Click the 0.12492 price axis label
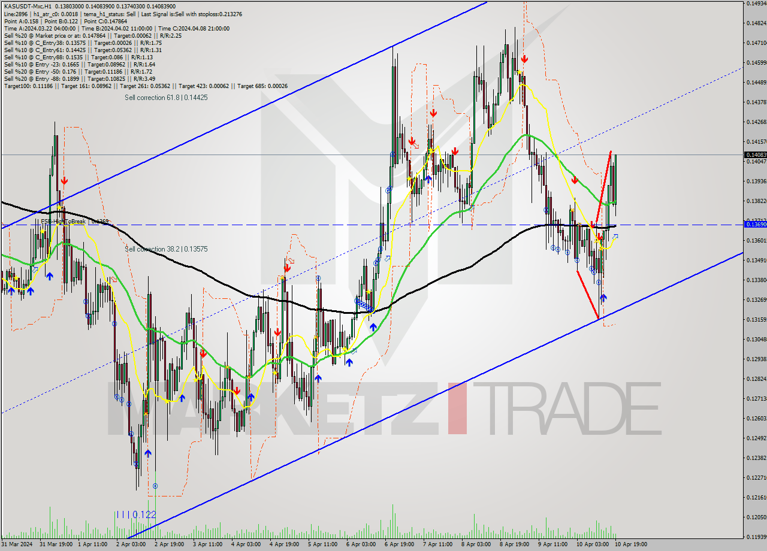The width and height of the screenshot is (767, 551). (756, 438)
